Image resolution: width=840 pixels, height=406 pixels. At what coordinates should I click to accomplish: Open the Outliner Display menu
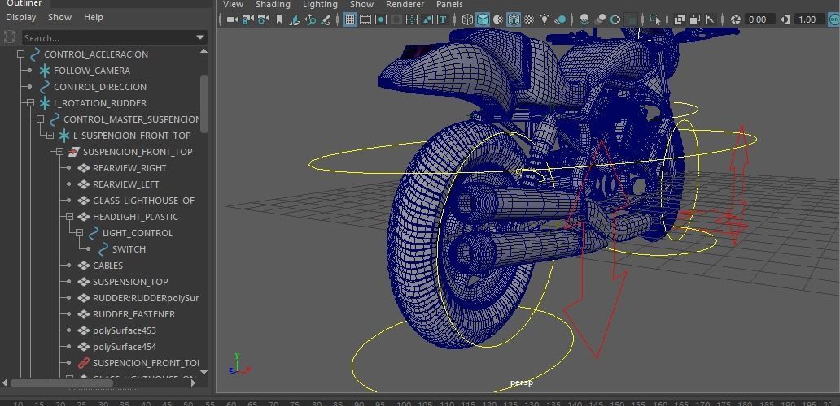[21, 17]
